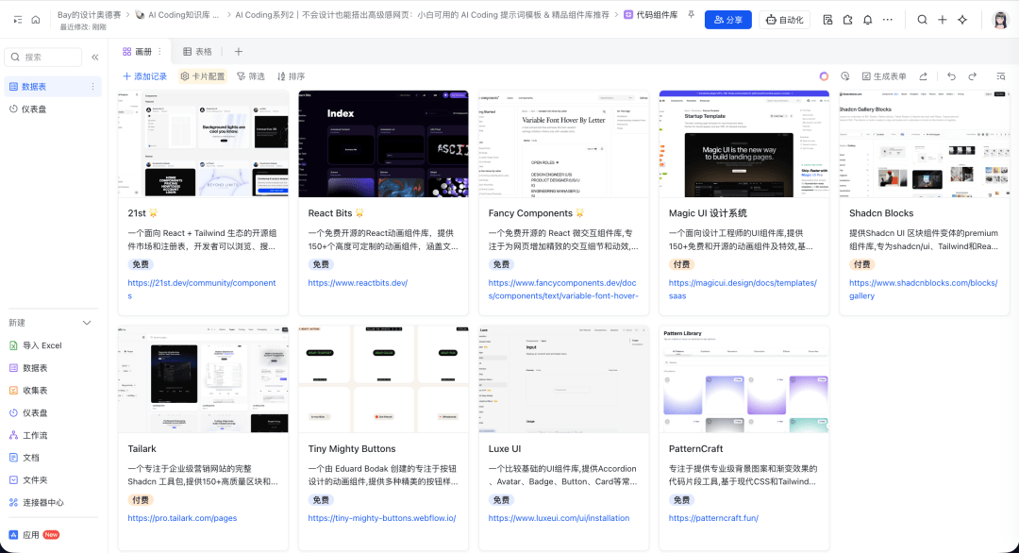
Task: Click the Tailark card thumbnail image
Action: click(x=203, y=379)
